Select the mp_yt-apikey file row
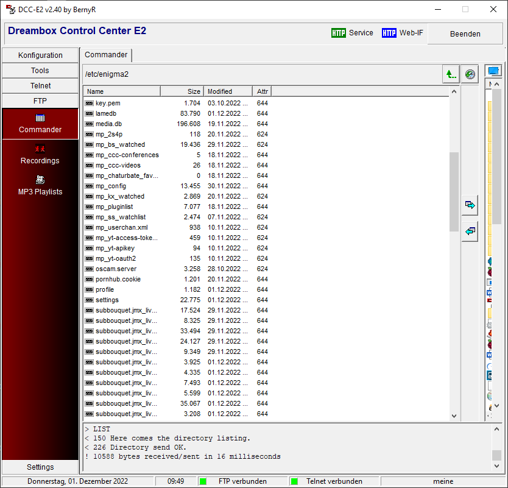508x488 pixels. tap(177, 248)
